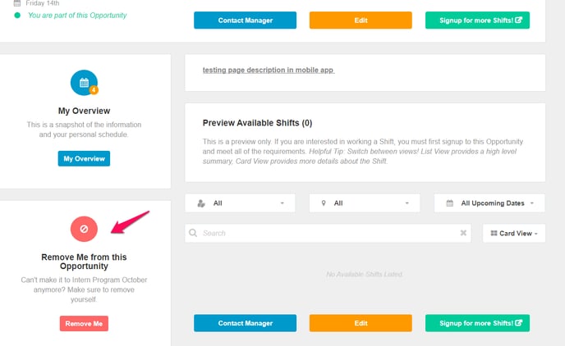565x346 pixels.
Task: Open the All locations filter dropdown
Action: coord(365,203)
